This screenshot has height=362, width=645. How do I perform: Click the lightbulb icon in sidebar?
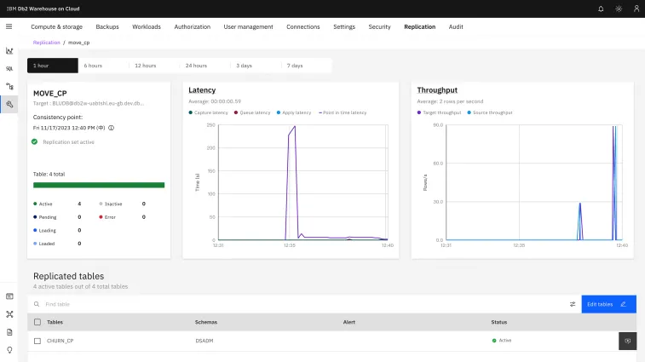tap(9, 349)
